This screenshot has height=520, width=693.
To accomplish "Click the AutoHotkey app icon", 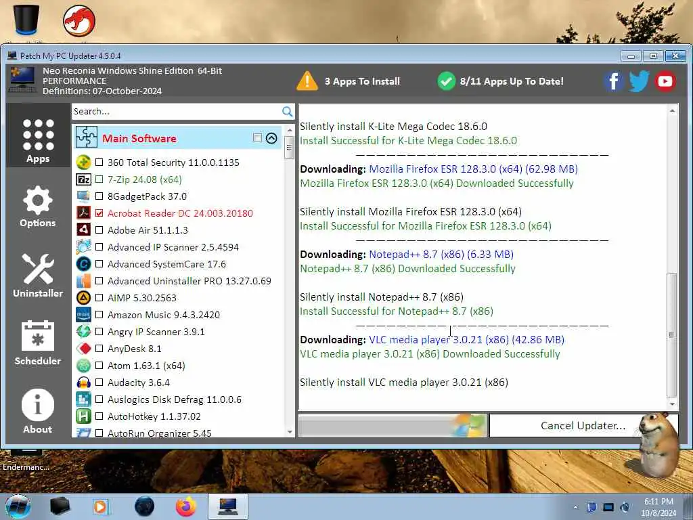I will [83, 416].
